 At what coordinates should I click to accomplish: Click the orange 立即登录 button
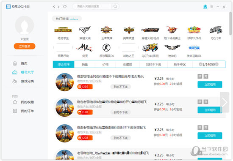pyautogui.click(x=25, y=46)
